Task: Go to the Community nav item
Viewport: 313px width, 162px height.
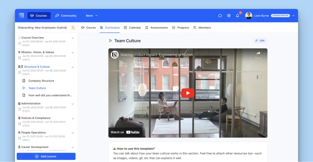Action: coord(66,16)
